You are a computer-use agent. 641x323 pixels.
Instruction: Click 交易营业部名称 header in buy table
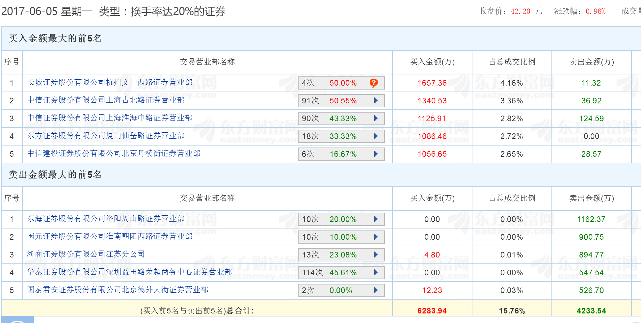point(207,62)
